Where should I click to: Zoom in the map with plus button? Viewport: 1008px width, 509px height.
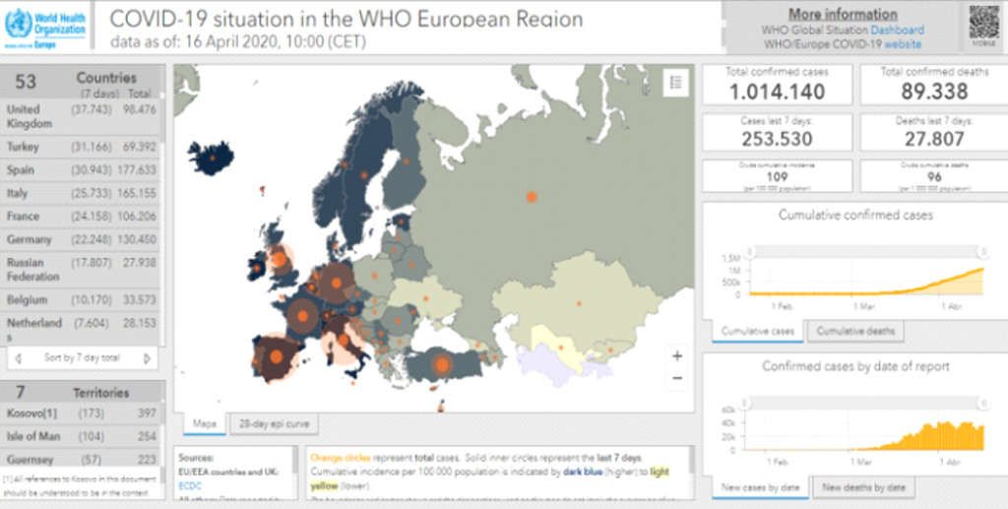pyautogui.click(x=676, y=355)
